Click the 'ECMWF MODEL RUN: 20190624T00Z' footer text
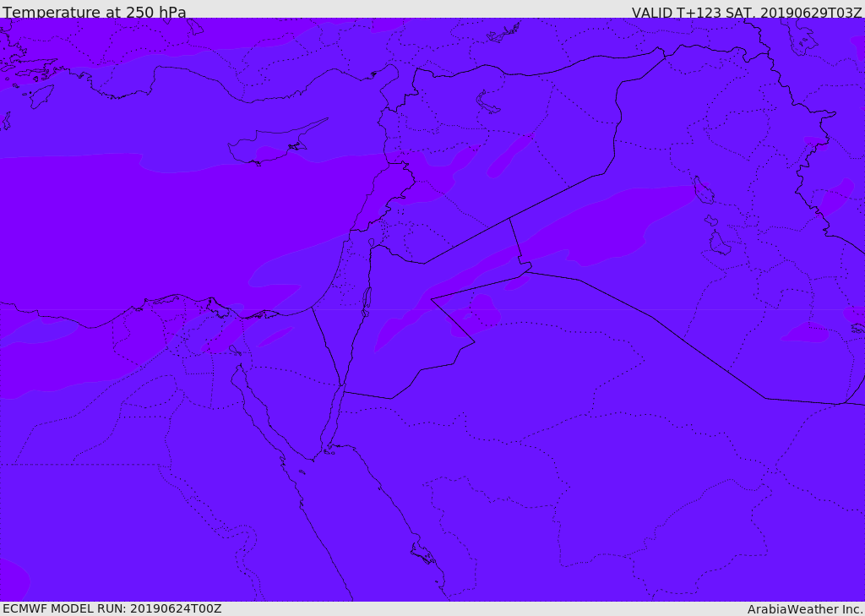 coord(112,608)
